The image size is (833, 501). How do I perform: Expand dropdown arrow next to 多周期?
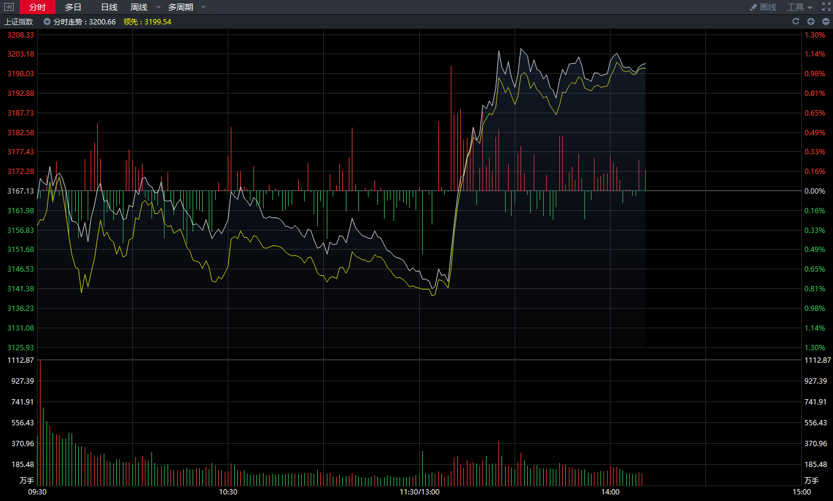point(203,7)
